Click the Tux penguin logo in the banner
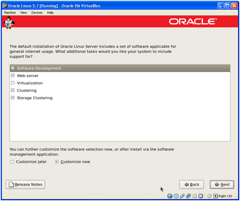240x201 pixels. pos(9,23)
